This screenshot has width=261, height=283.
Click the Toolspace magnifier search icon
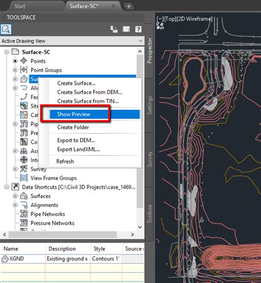click(x=6, y=29)
